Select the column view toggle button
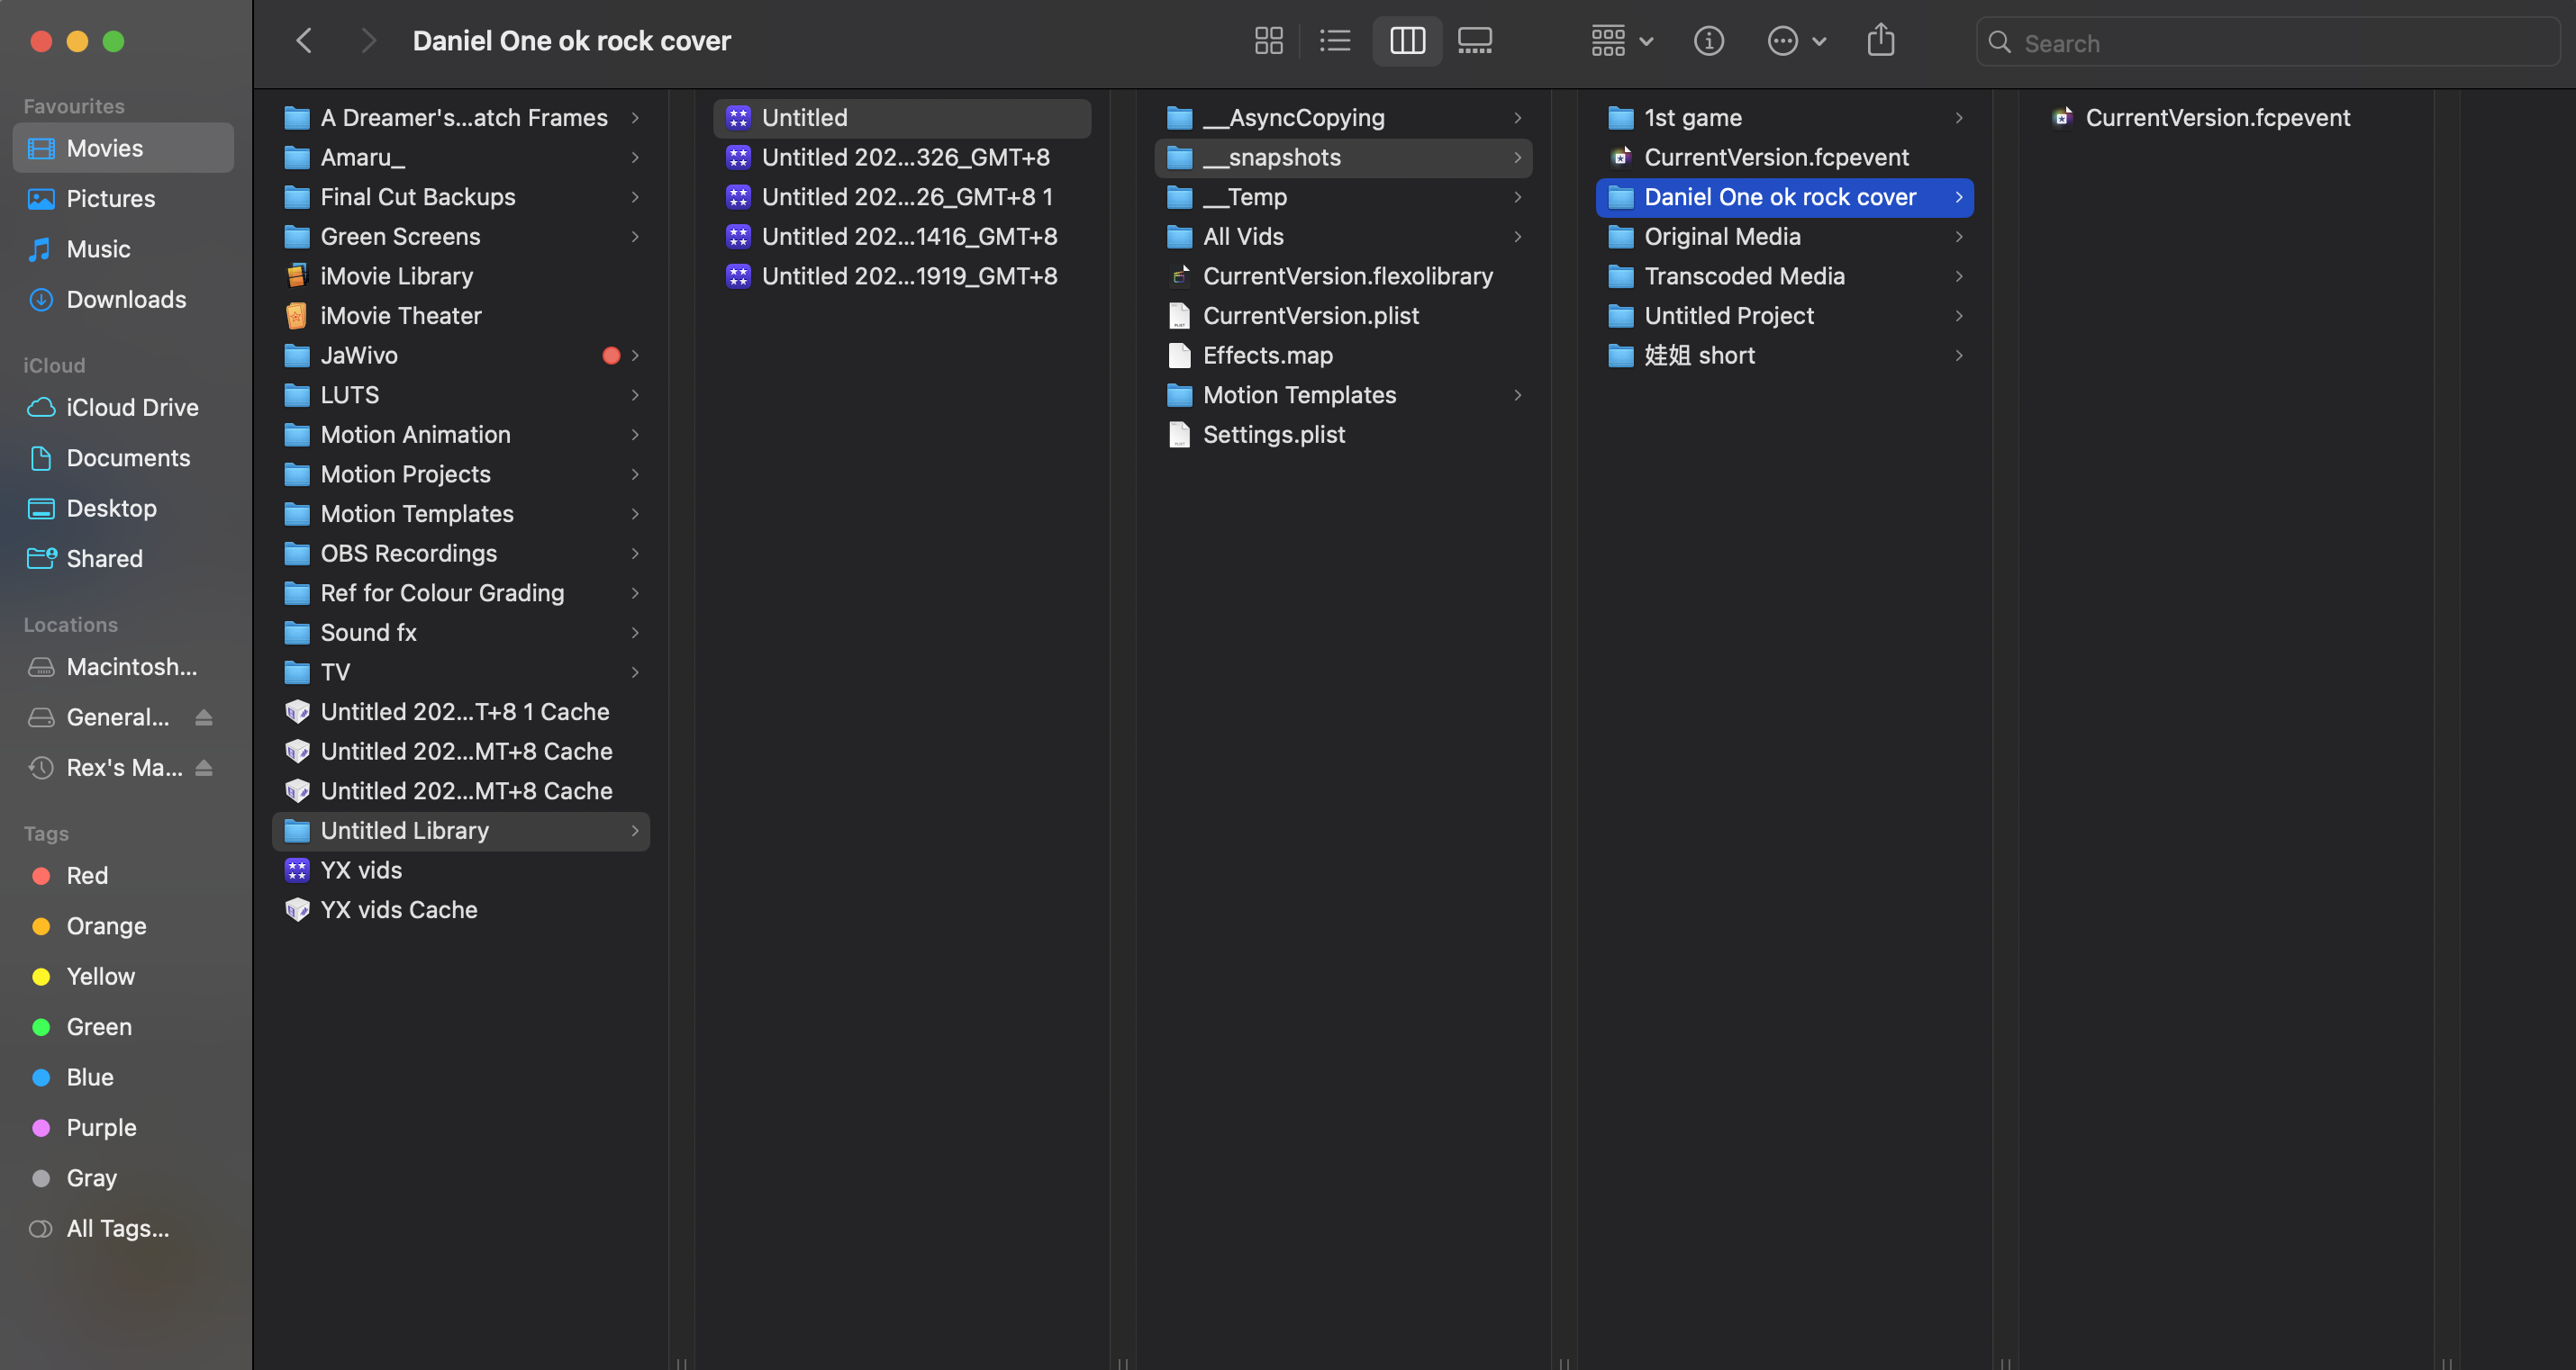 click(1406, 41)
